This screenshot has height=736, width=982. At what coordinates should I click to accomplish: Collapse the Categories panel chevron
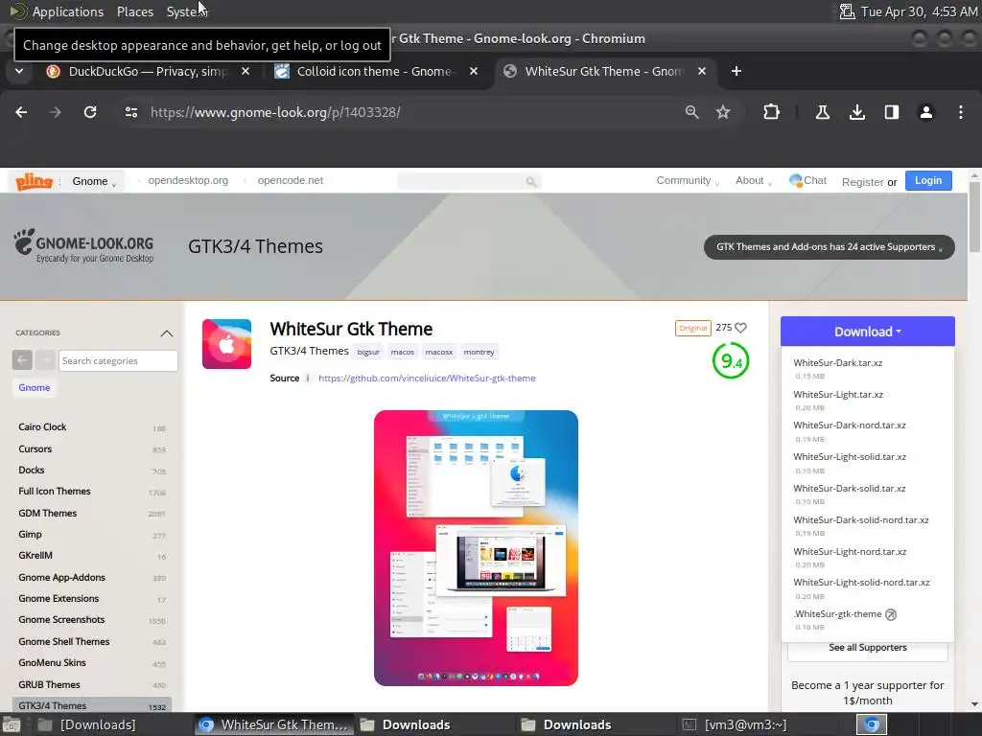tap(167, 333)
